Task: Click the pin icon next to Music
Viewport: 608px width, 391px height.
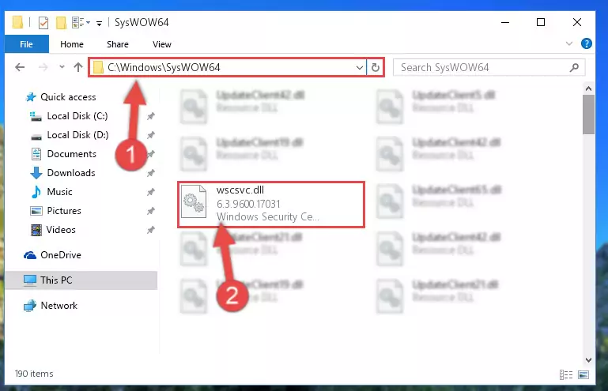Action: tap(150, 192)
